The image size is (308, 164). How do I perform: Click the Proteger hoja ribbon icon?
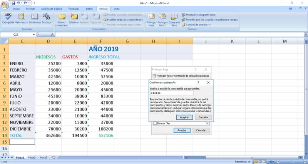pyautogui.click(x=151, y=17)
